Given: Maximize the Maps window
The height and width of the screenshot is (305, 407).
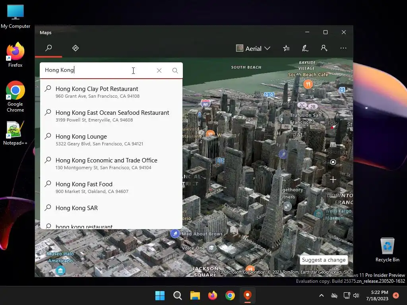Looking at the screenshot, I should click(x=326, y=32).
